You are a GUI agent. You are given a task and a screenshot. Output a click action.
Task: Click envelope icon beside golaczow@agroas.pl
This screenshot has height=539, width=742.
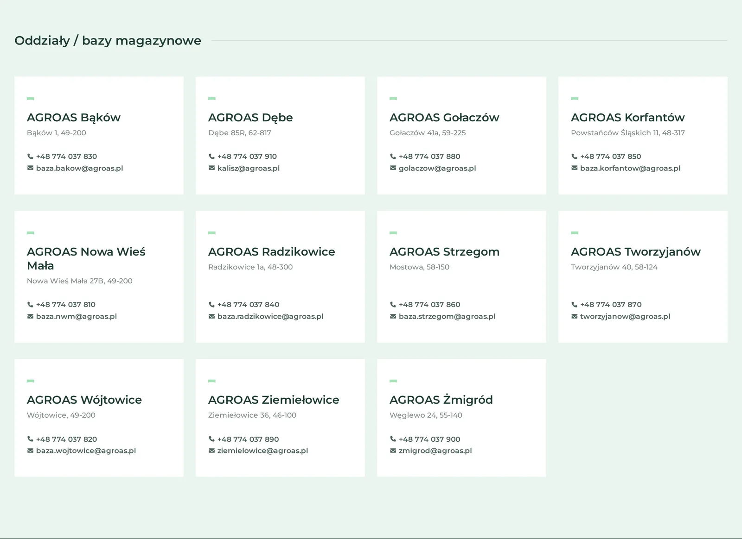(393, 168)
